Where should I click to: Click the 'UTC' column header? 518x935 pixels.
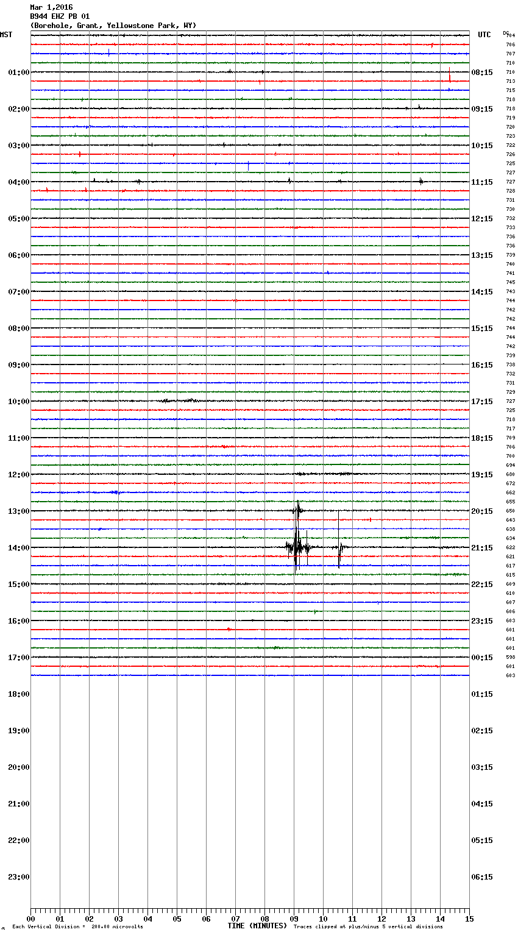484,35
